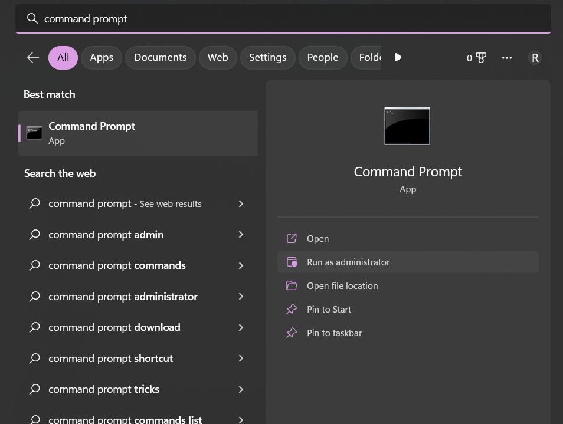The height and width of the screenshot is (424, 563).
Task: Click the Command Prompt icon in Best match
Action: click(x=34, y=133)
